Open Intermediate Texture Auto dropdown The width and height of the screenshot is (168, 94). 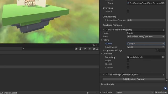pos(146,20)
